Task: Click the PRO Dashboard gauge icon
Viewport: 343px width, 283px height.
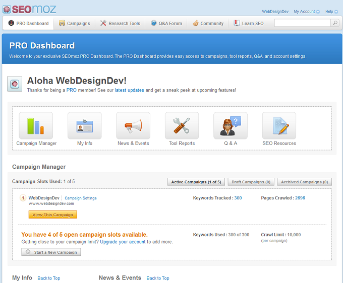Action: 11,23
